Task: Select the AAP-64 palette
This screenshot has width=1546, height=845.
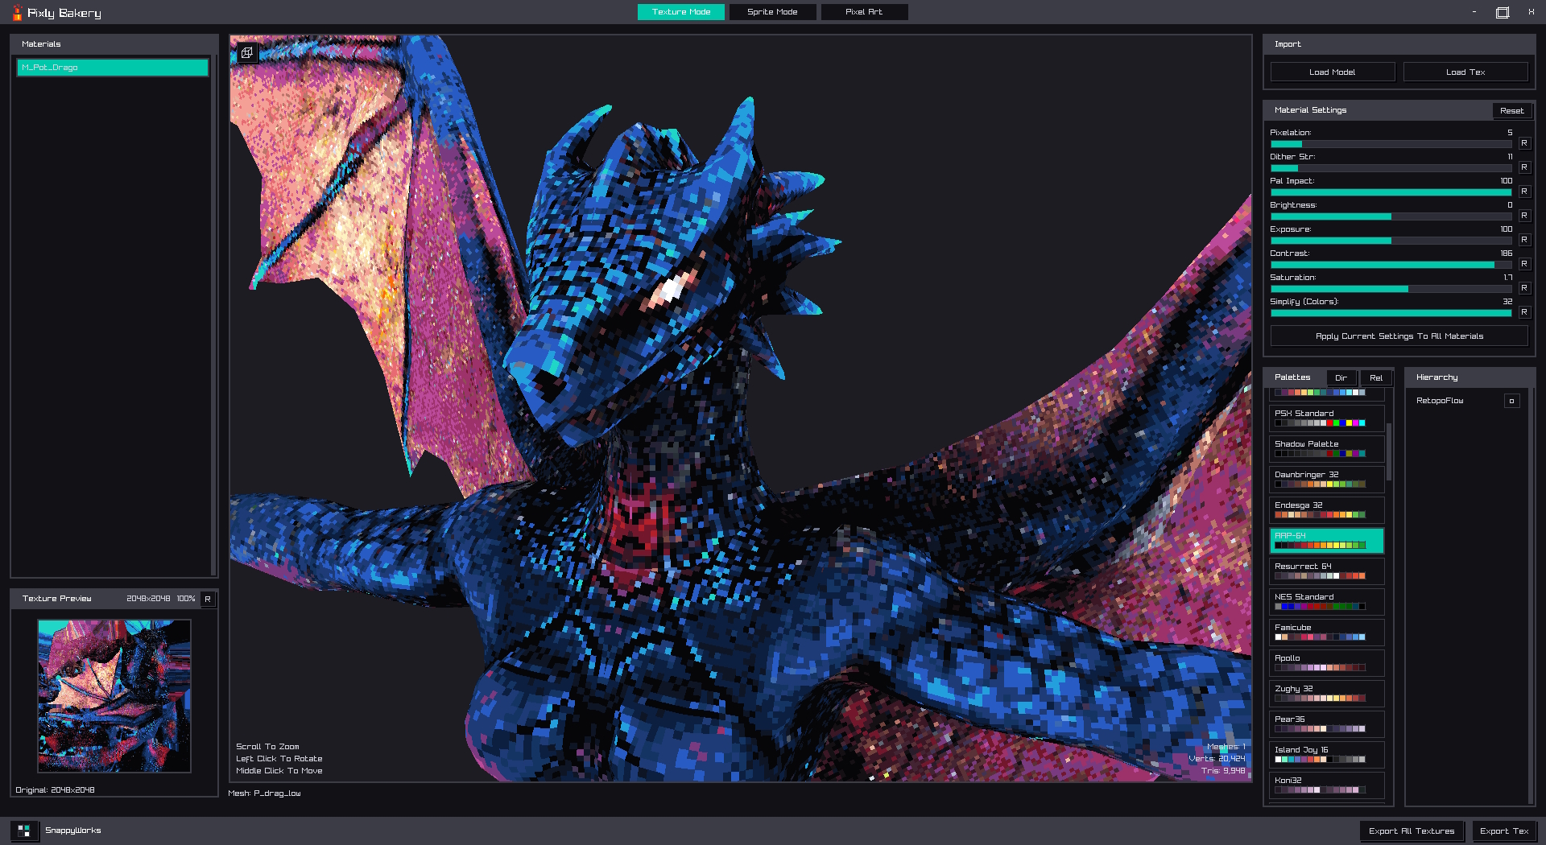Action: (1327, 540)
